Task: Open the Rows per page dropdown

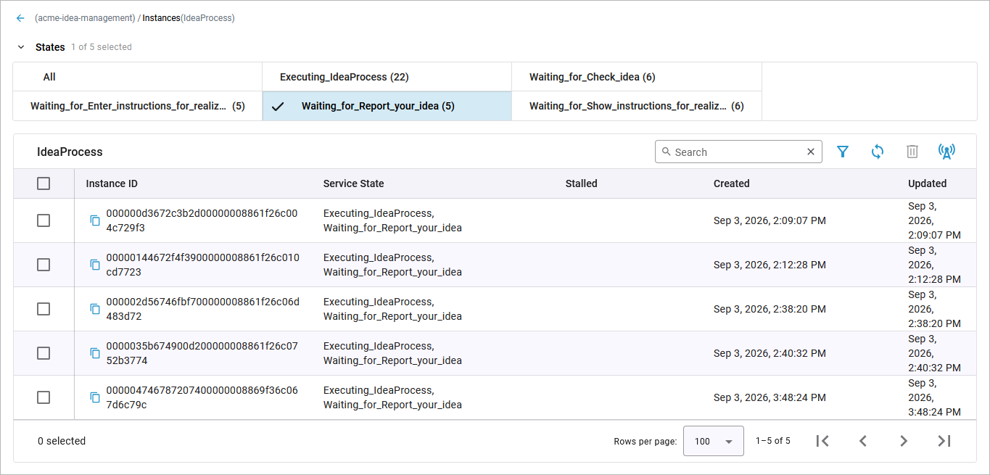Action: [x=714, y=441]
